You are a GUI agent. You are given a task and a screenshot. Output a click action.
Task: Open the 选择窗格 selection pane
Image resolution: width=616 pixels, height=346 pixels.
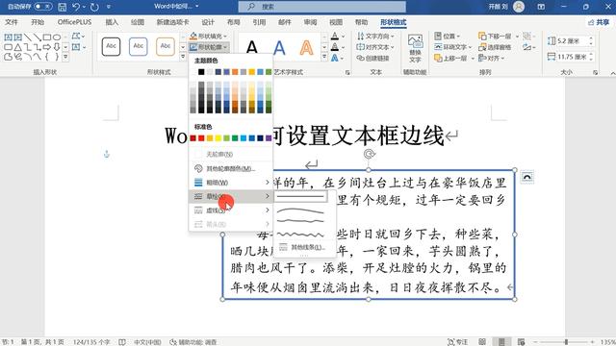click(x=495, y=47)
